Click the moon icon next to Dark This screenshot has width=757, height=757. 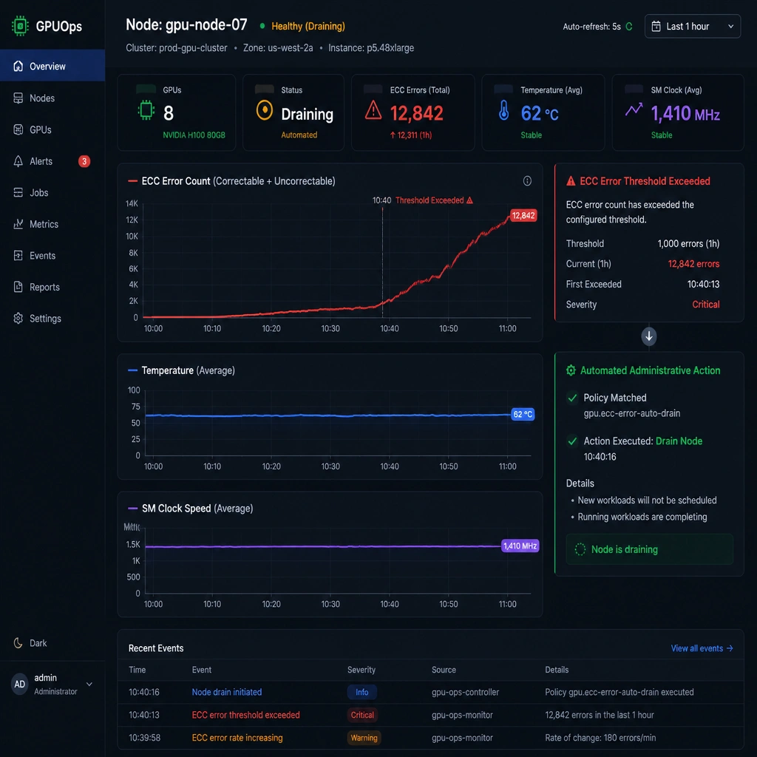click(x=18, y=643)
